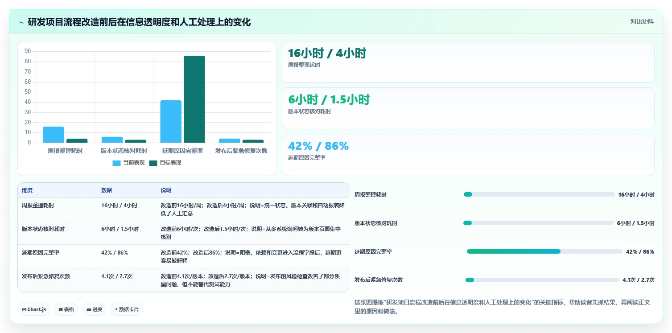This screenshot has width=672, height=333.
Task: Click the lightning icon beside the title
Action: click(21, 22)
